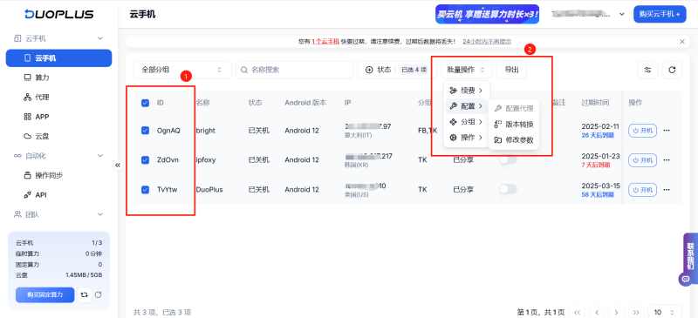Screen dimensions: 698x318
Task: Toggle the switch in the TvYtw row
Action: pyautogui.click(x=508, y=189)
